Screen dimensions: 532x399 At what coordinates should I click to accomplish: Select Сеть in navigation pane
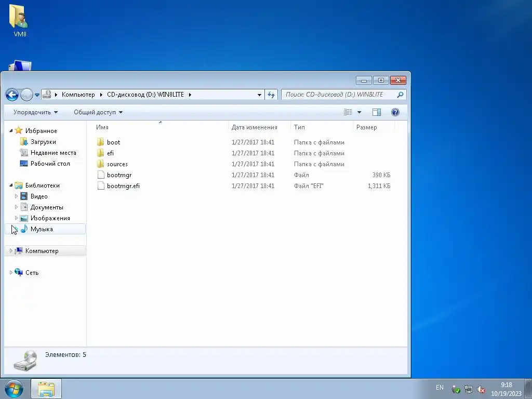pyautogui.click(x=32, y=272)
